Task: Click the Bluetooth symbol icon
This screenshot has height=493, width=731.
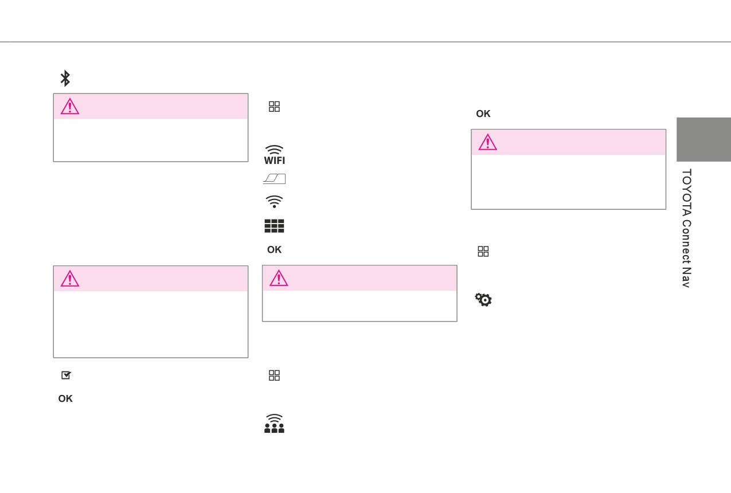Action: 65,79
